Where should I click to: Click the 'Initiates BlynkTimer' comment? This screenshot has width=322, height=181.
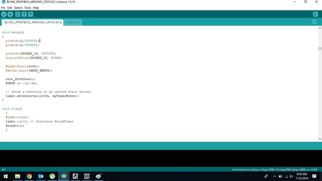click(x=52, y=121)
